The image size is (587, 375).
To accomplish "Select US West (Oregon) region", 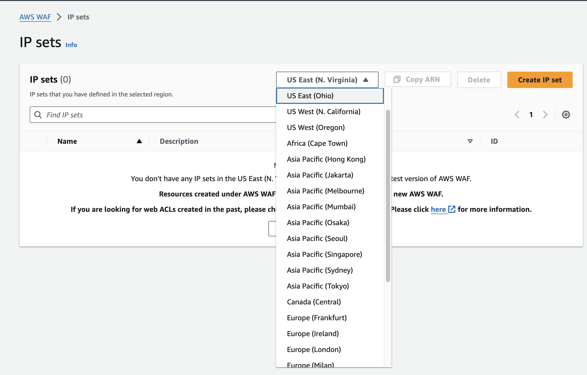I will click(x=316, y=127).
